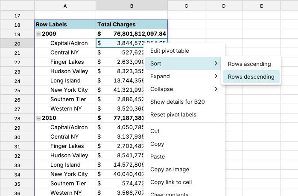Screen dimensions: 298x196
Task: Select row 20 header
Action: click(x=18, y=43)
